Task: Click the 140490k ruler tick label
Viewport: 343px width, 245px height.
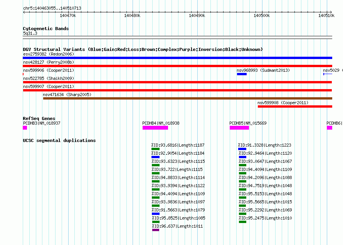Action: tap(197, 15)
